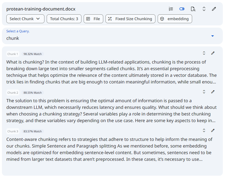The image size is (225, 179).
Task: Edit Chunk 2 using its pencil icon
Action: pos(213,92)
